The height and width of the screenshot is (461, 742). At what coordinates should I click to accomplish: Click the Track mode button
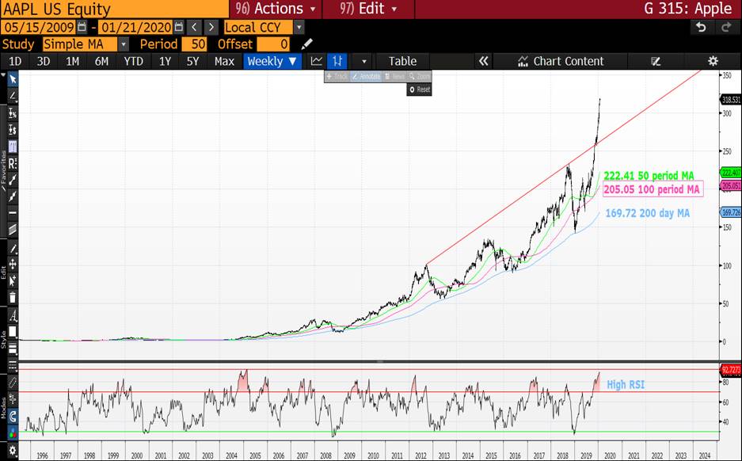coord(337,76)
